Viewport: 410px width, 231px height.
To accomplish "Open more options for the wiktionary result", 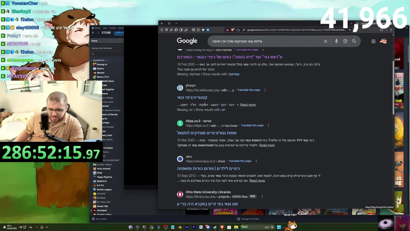I will coord(265,90).
